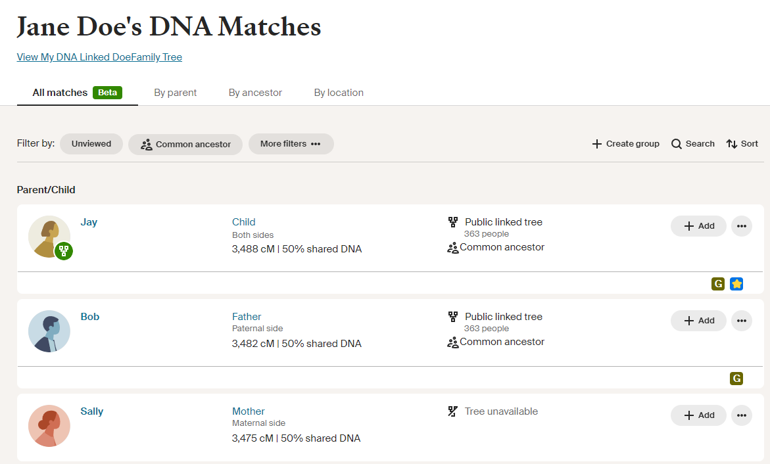Screen dimensions: 770x464
Task: Open the three-dot menu on Sally's match
Action: pos(742,415)
